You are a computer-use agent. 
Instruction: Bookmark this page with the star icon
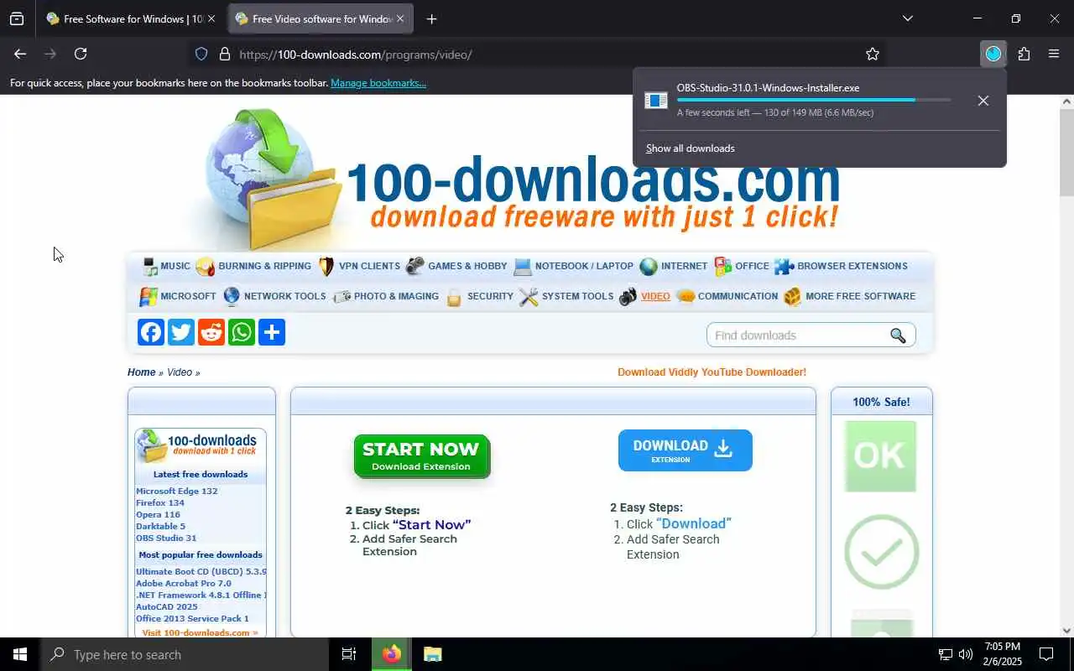coord(873,54)
